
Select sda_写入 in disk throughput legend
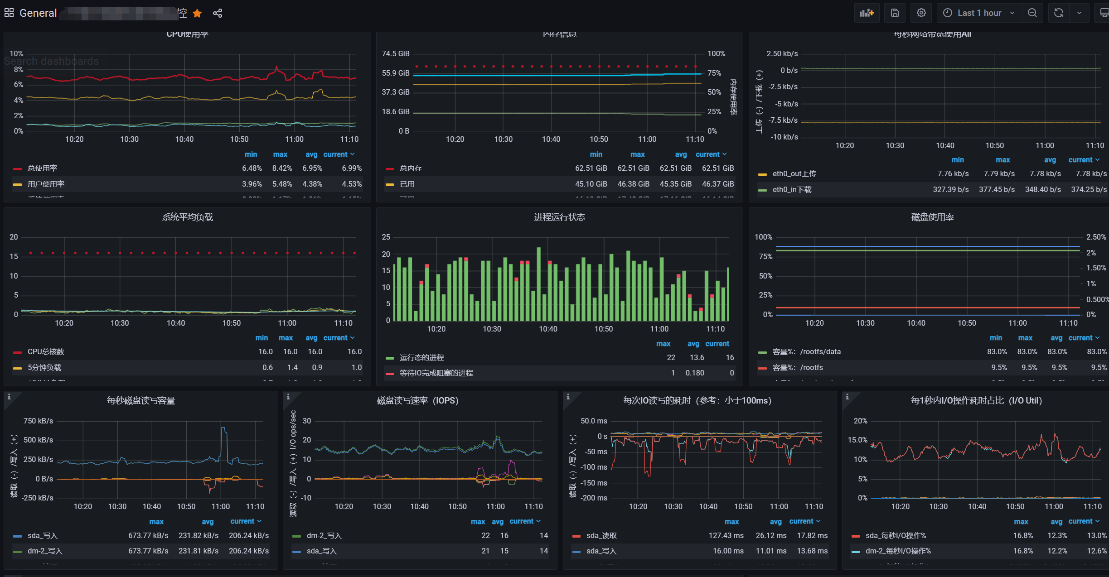click(x=42, y=535)
